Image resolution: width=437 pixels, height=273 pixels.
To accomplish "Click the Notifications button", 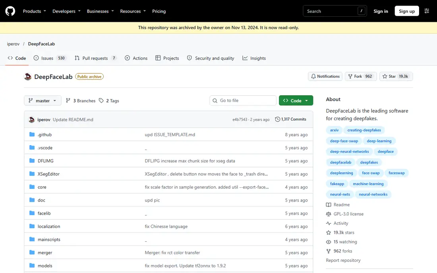I will point(325,76).
